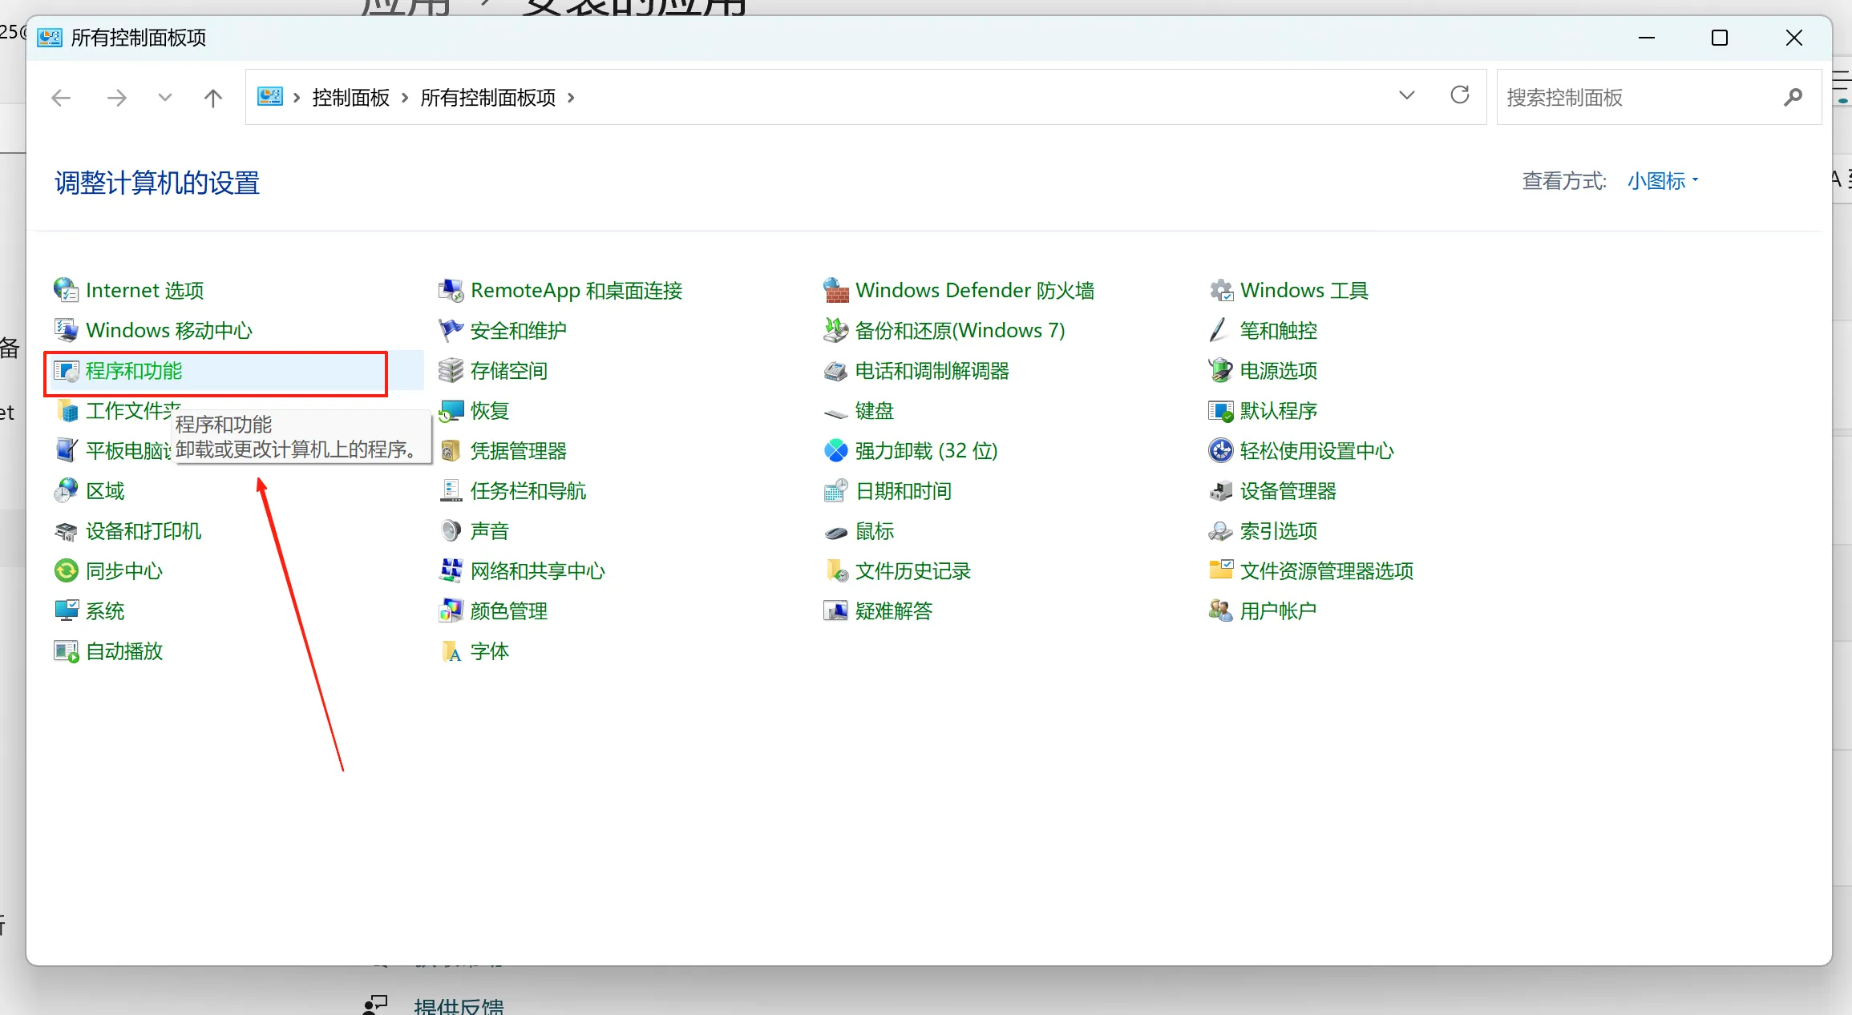The height and width of the screenshot is (1015, 1852).
Task: Click the Device Manager icon
Action: click(1220, 490)
